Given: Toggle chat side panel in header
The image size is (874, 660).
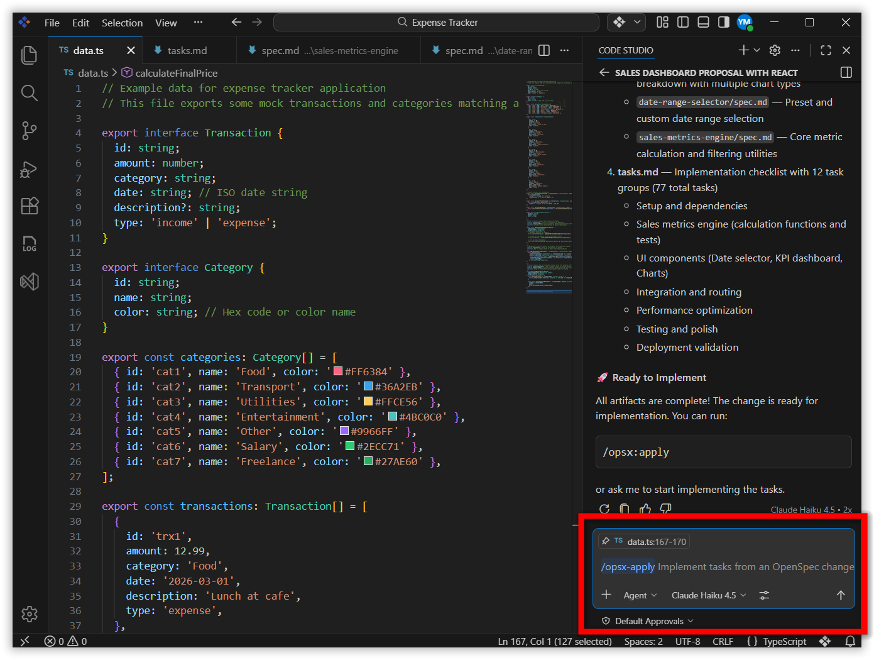Looking at the screenshot, I should tap(846, 72).
